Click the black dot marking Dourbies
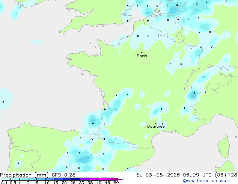The height and width of the screenshot is (184, 238). (x=156, y=123)
